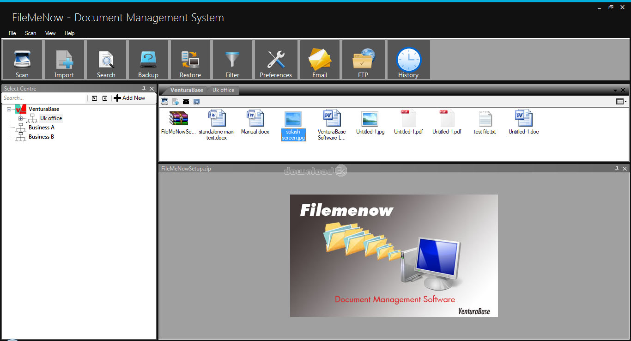Select the test file.txt file
Viewport: 631px width, 341px height.
(485, 122)
